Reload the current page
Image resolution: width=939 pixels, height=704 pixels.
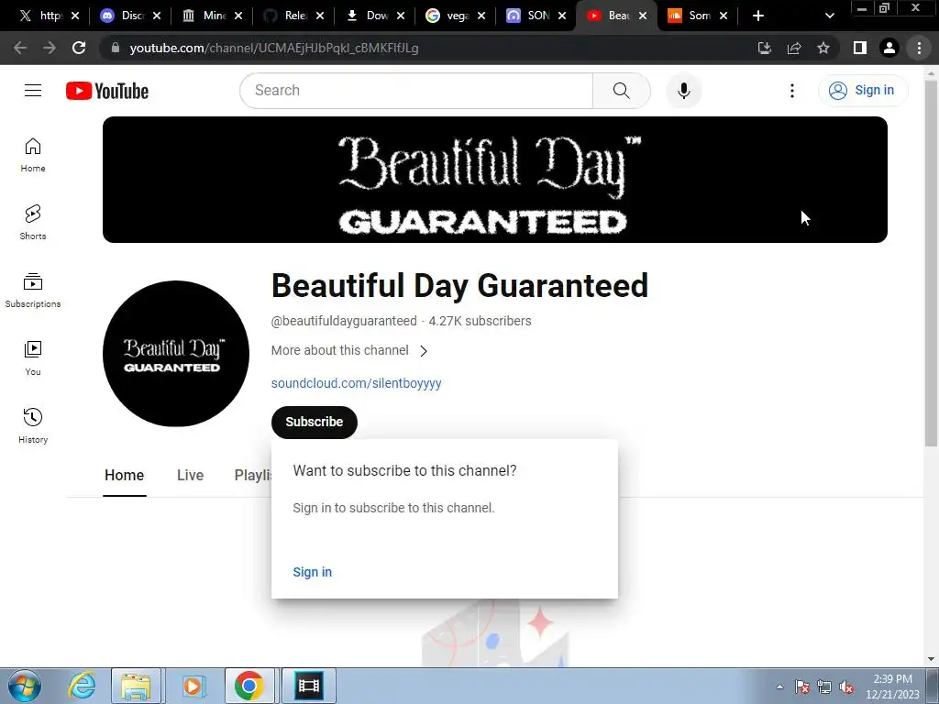pyautogui.click(x=79, y=48)
